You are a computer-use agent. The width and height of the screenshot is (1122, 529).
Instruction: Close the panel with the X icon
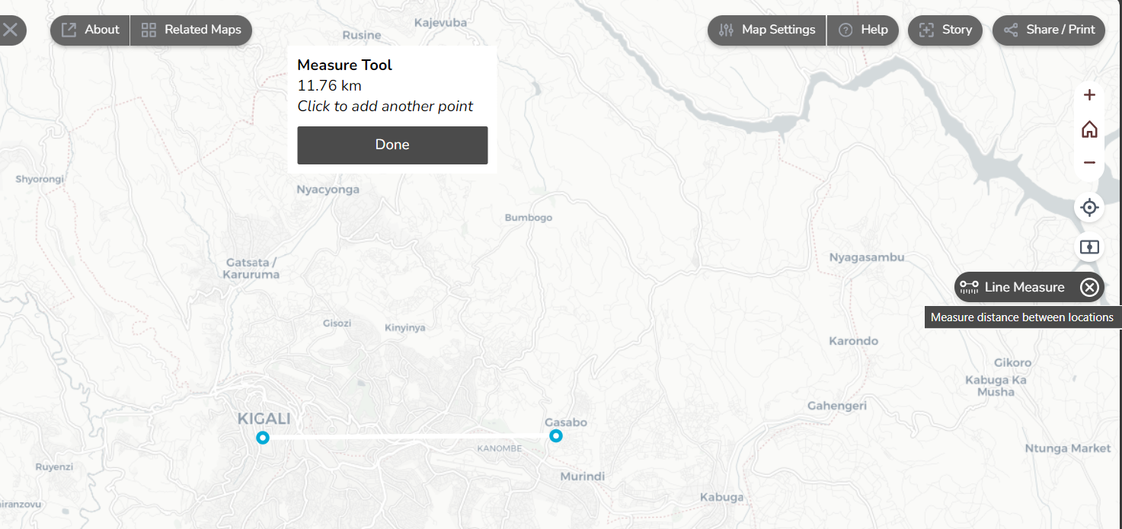pos(10,30)
